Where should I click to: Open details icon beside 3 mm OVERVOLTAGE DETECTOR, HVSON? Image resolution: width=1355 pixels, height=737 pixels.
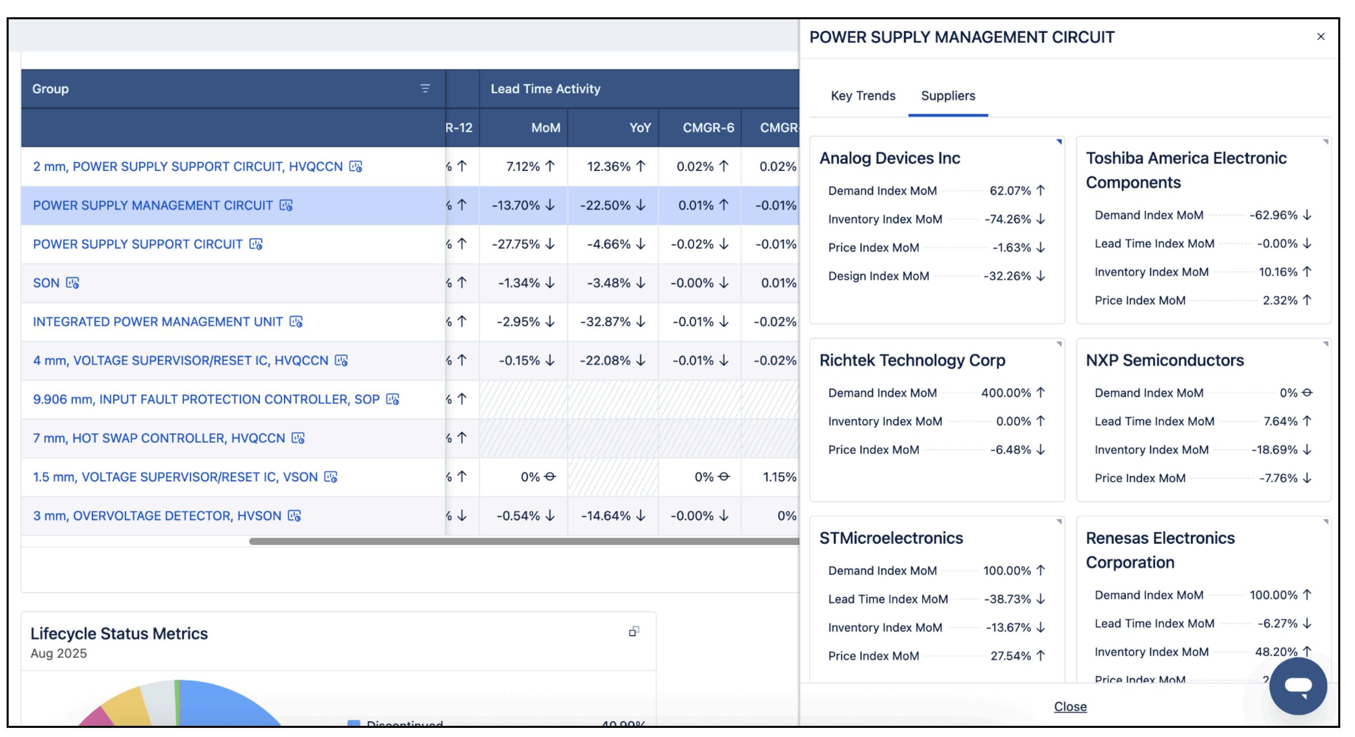(295, 516)
